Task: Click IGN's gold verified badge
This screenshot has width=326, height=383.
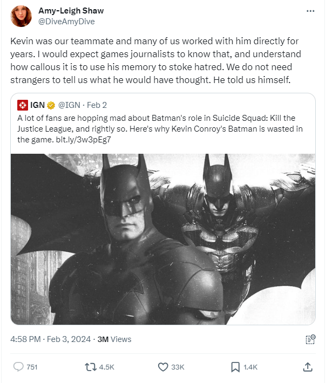Action: coord(51,105)
